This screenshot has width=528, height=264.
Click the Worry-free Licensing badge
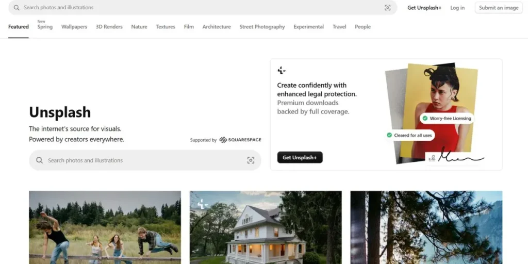pyautogui.click(x=447, y=118)
